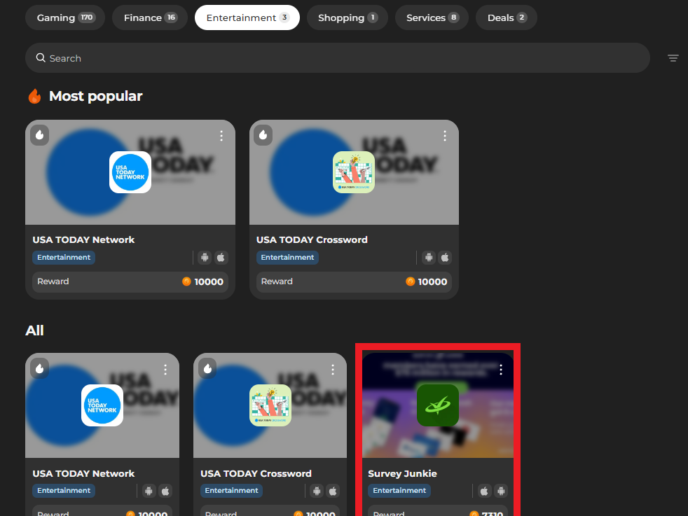Screen dimensions: 688x516
Task: Click Entertainment tag on USA TODAY Crossword in All
Action: [x=232, y=491]
